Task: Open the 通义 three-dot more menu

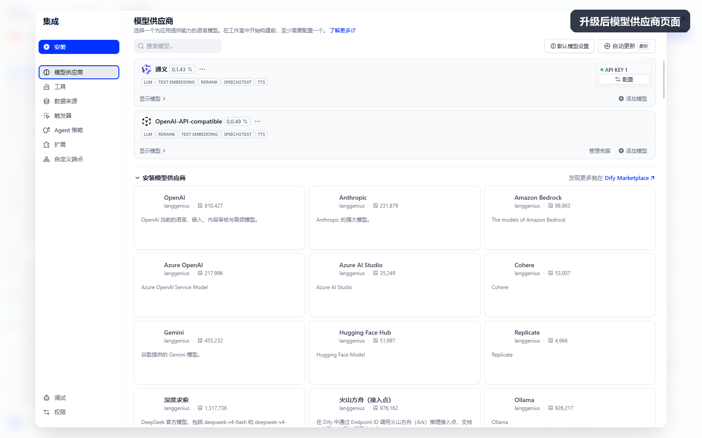Action: click(202, 69)
